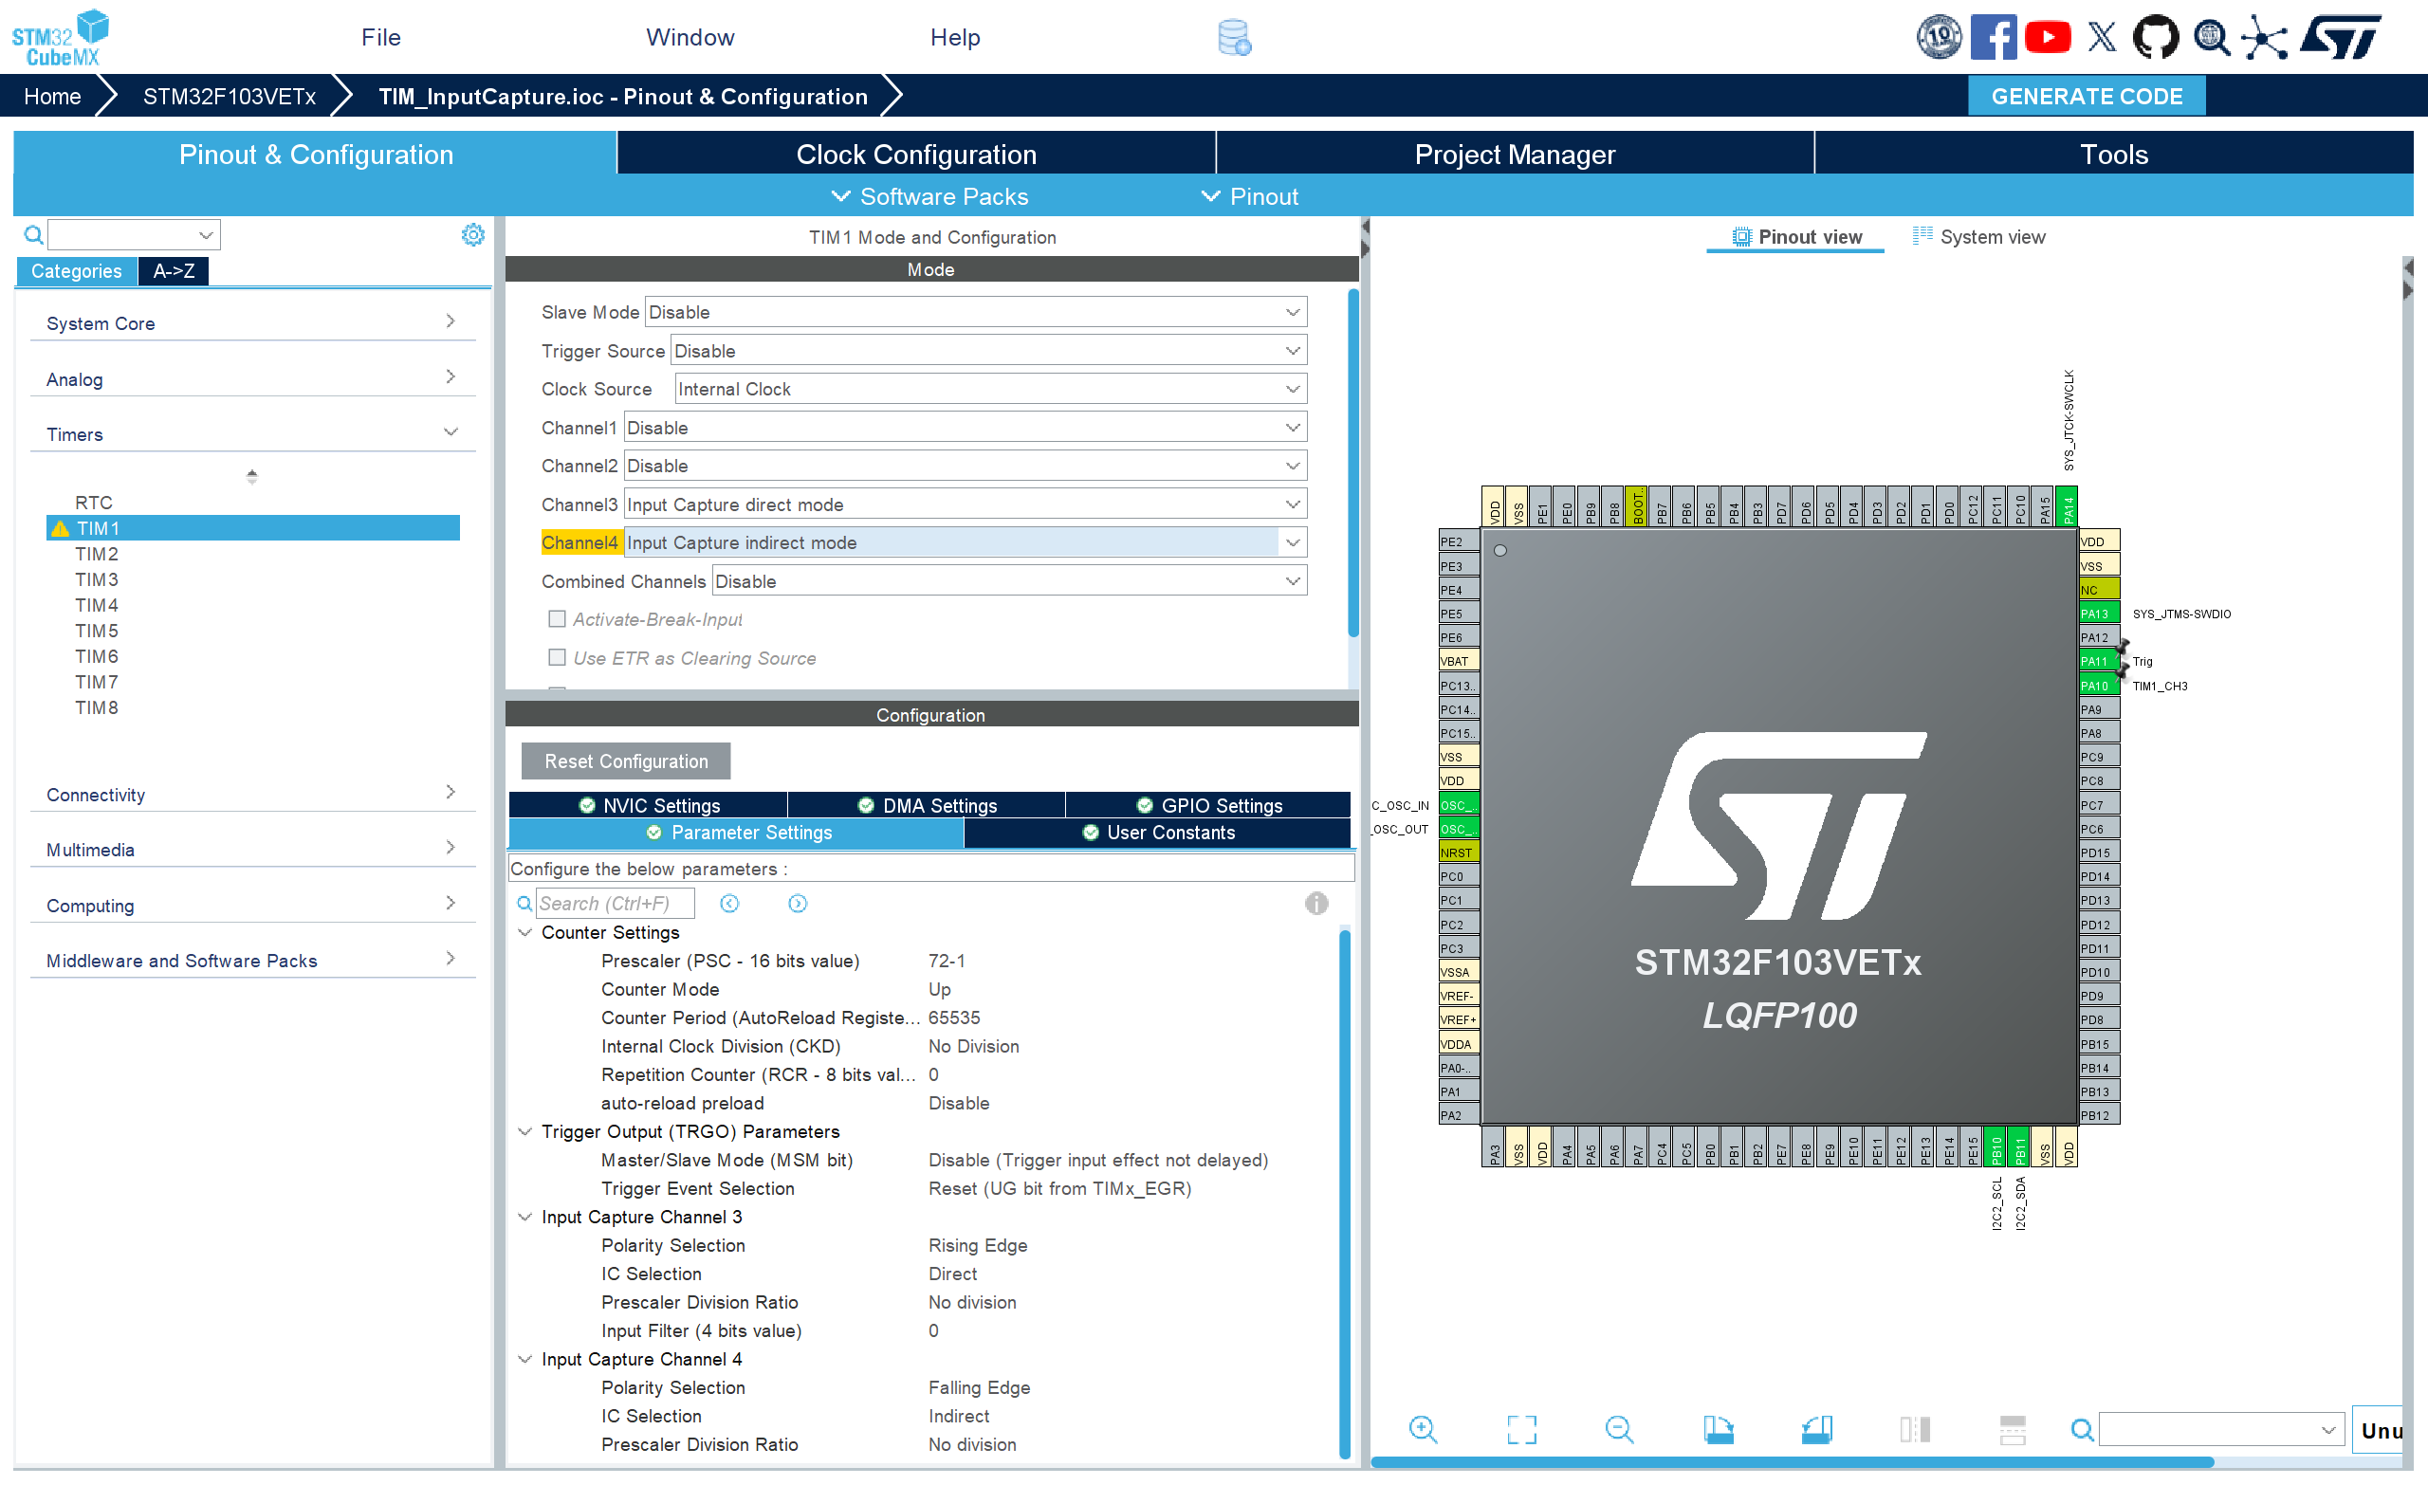
Task: Open the YouTube icon in header
Action: [2047, 37]
